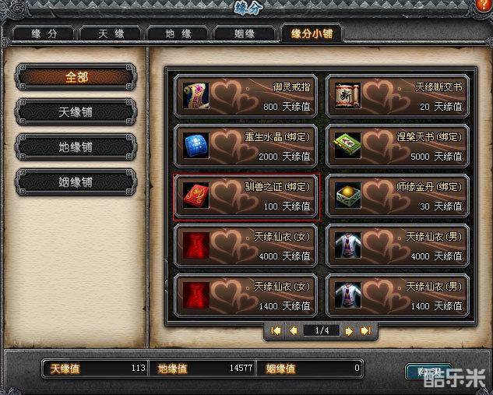
Task: Open the 姻缘 tab
Action: pos(245,34)
